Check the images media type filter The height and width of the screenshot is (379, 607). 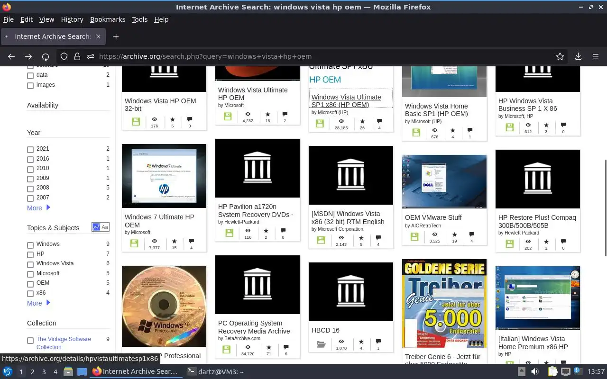30,86
